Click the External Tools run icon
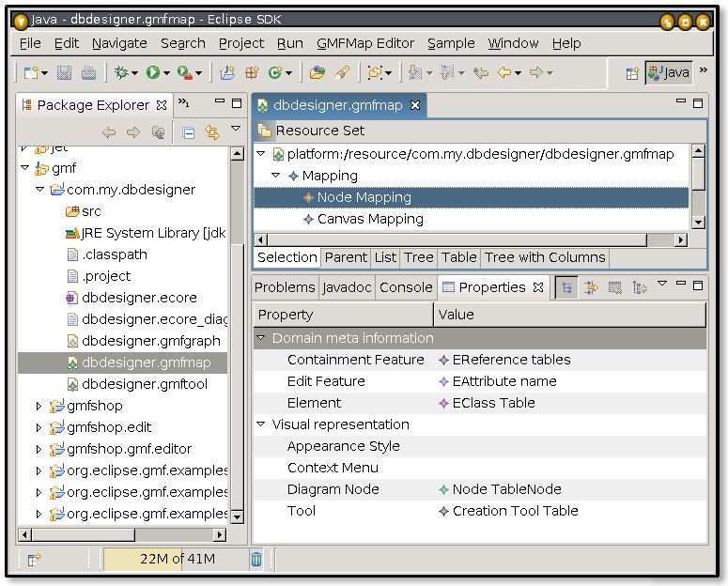The width and height of the screenshot is (728, 586). click(185, 72)
